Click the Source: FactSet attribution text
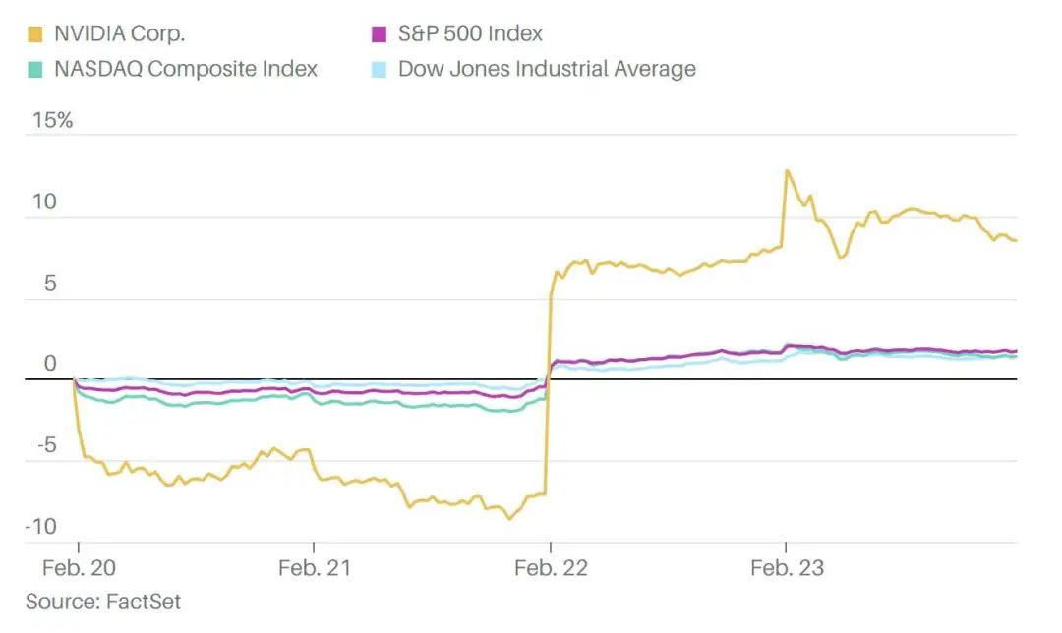Viewport: 1062px width, 633px height. coord(103,601)
